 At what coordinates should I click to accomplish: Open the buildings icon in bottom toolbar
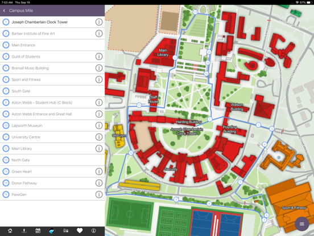click(65, 231)
